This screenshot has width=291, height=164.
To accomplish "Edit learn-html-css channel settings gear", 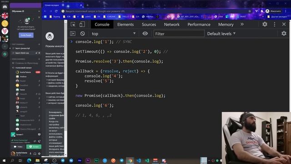I will (39, 53).
